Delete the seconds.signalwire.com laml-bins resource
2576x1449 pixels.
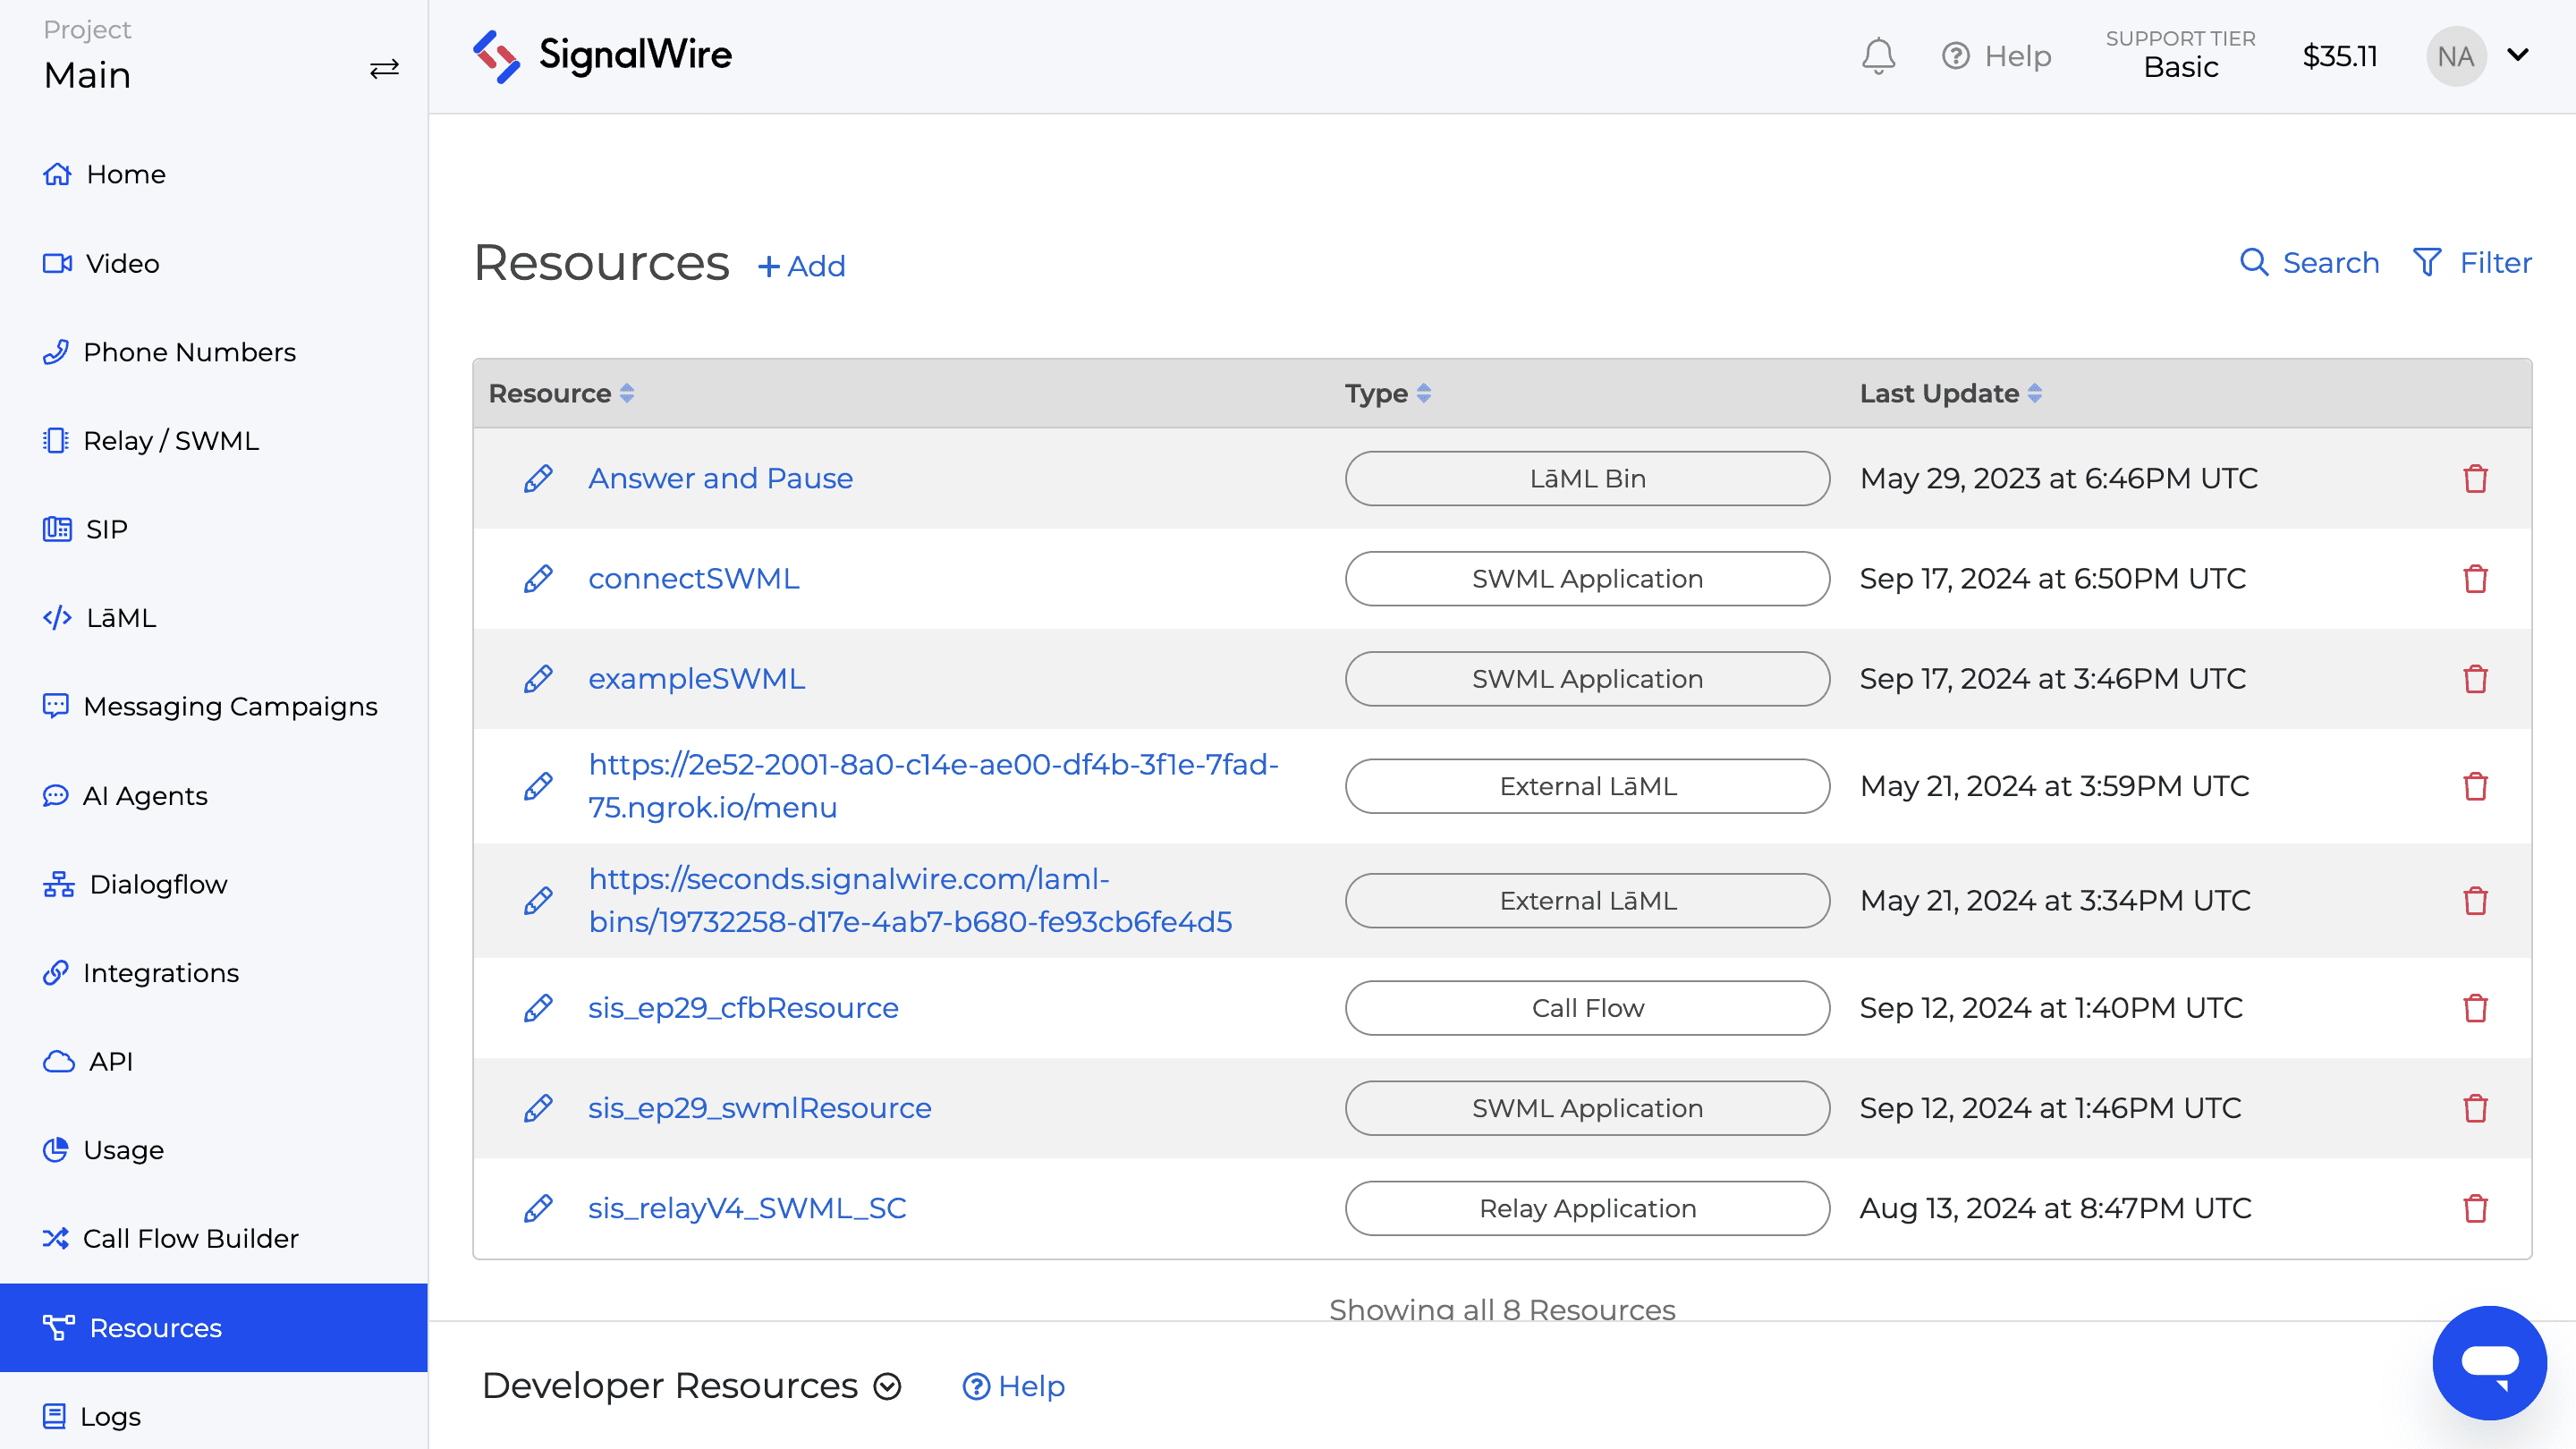click(x=2475, y=901)
